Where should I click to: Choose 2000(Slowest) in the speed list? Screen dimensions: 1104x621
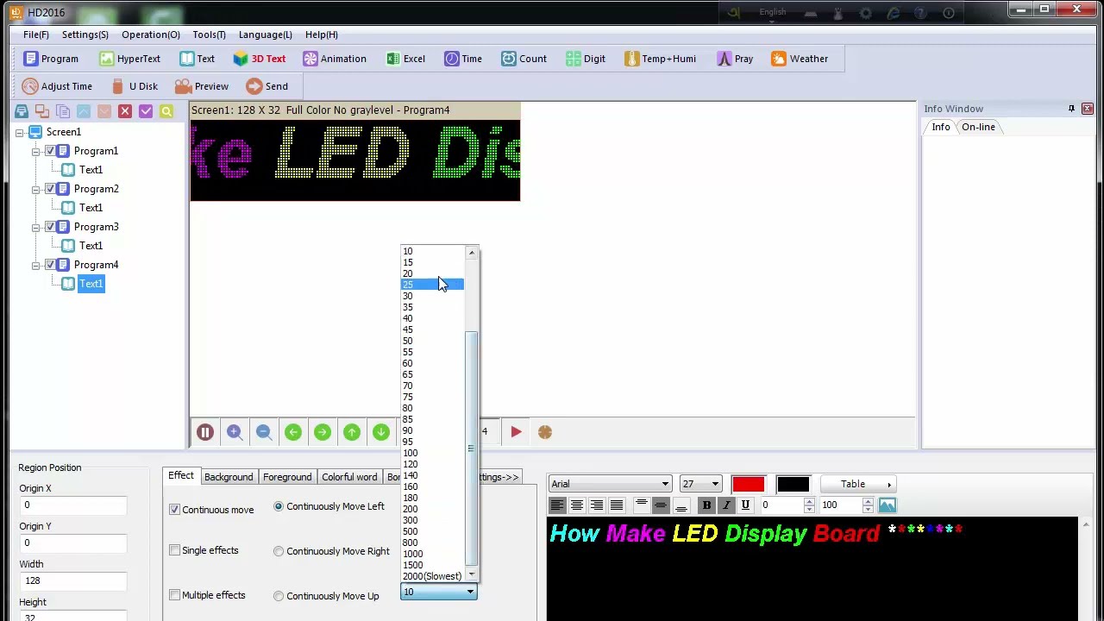click(432, 576)
